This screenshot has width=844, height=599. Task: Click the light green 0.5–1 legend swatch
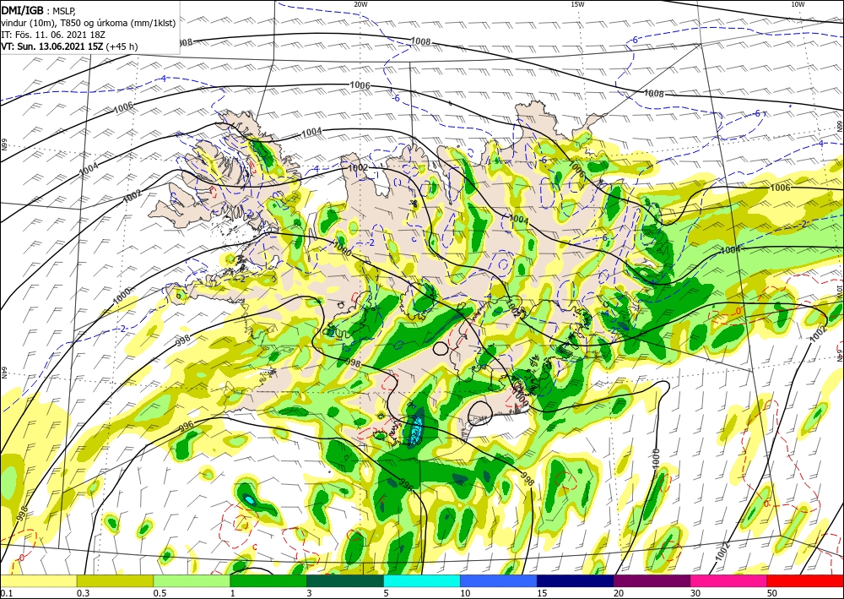point(192,580)
